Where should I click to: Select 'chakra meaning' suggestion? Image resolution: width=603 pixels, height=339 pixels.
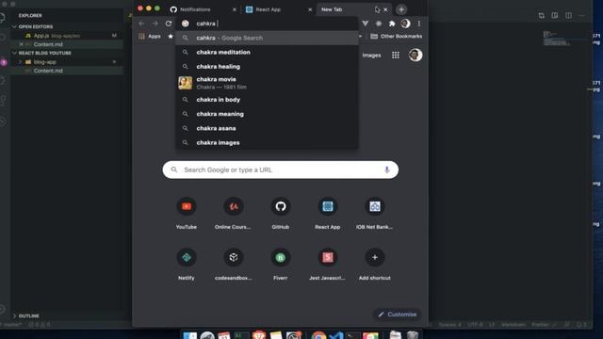267,114
